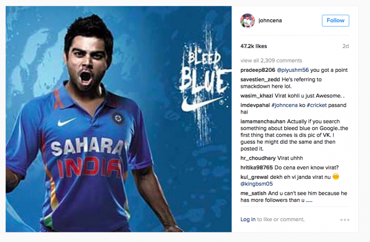Open hritika98765's profile
This screenshot has width=370, height=242.
pos(256,168)
